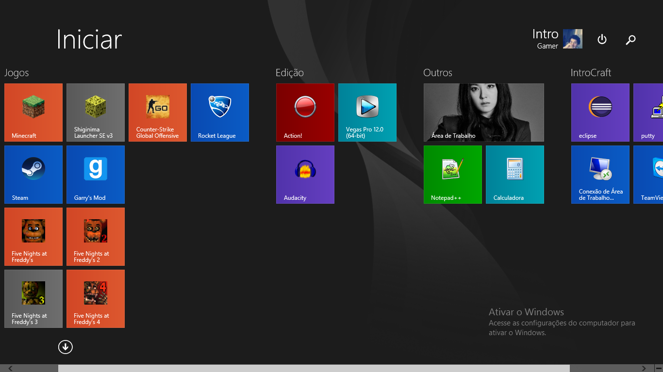The height and width of the screenshot is (372, 663).
Task: Launch the Audacity tile
Action: click(305, 175)
